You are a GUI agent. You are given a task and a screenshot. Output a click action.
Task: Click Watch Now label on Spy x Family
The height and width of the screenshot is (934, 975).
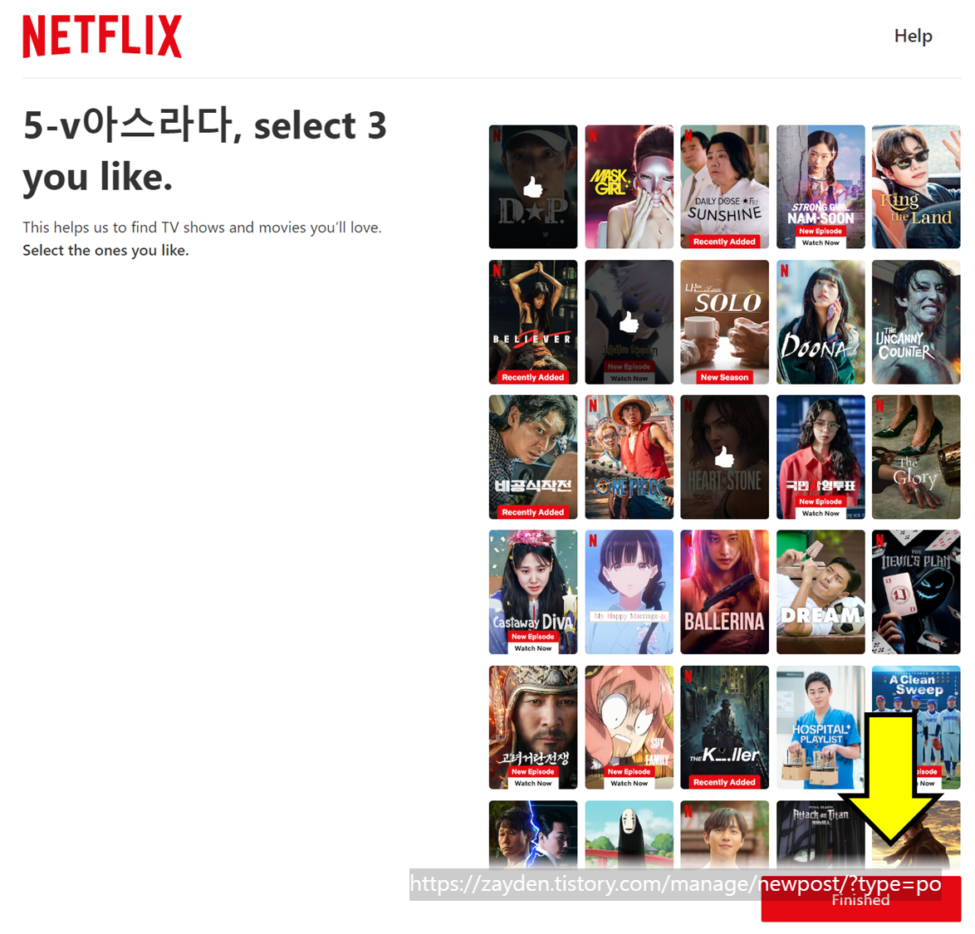629,783
